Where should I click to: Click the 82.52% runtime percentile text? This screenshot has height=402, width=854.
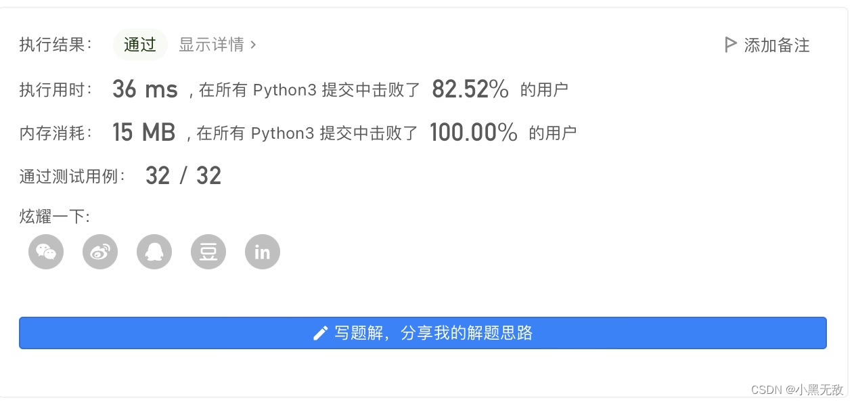[470, 88]
